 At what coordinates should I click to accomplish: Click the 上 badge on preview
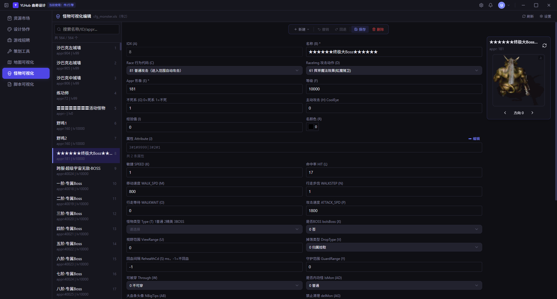540,58
